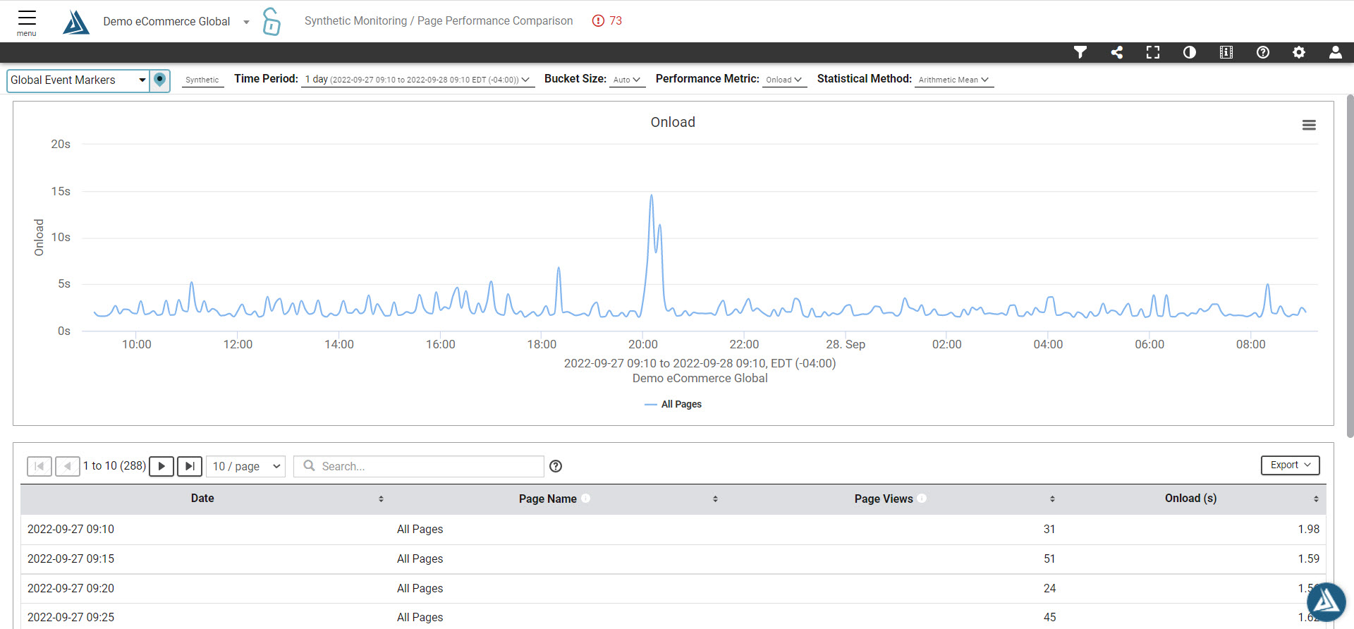
Task: Open the floating Blue Triangle chat button
Action: tap(1326, 601)
